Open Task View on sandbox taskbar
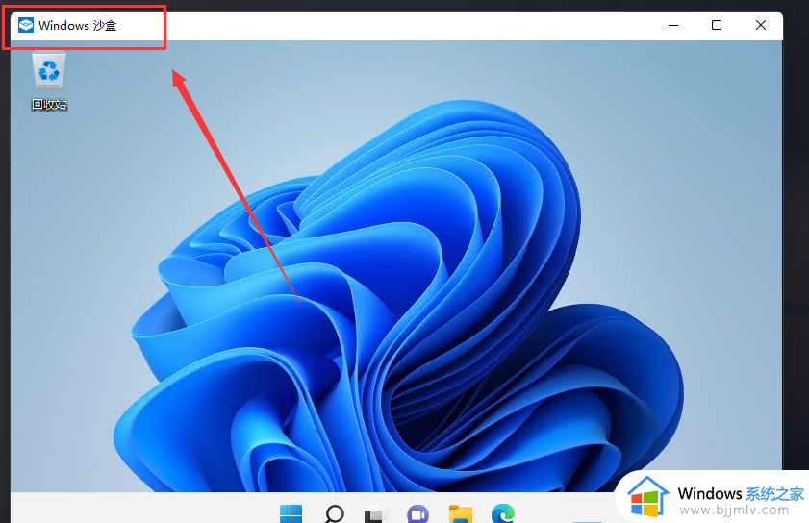Image resolution: width=809 pixels, height=523 pixels. 375,513
